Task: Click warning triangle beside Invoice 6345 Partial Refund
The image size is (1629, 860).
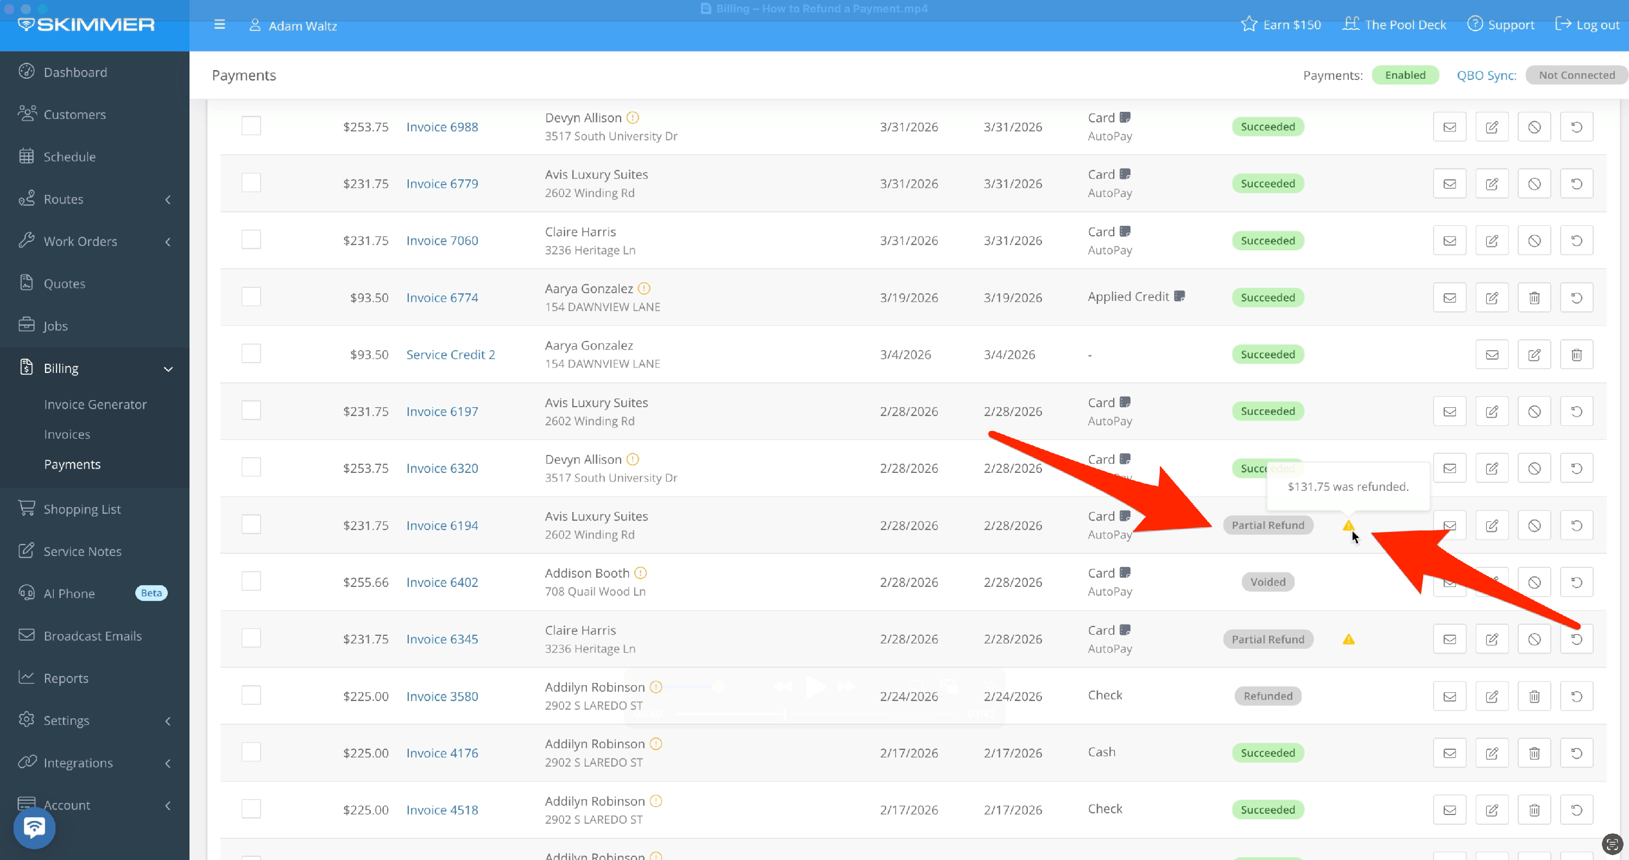Action: pyautogui.click(x=1348, y=640)
